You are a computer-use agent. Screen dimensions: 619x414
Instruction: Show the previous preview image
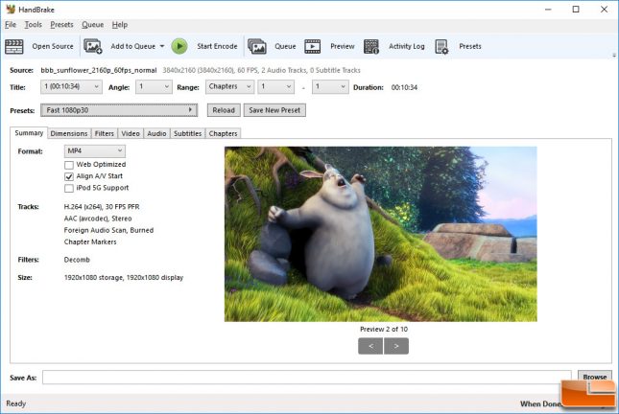370,346
